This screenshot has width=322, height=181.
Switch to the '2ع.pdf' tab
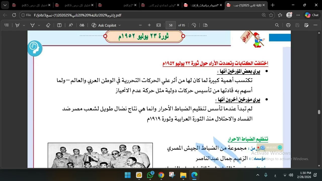point(118,5)
